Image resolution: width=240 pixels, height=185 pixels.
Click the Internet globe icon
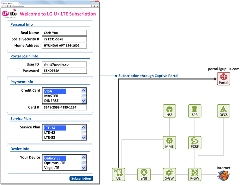click(x=224, y=176)
